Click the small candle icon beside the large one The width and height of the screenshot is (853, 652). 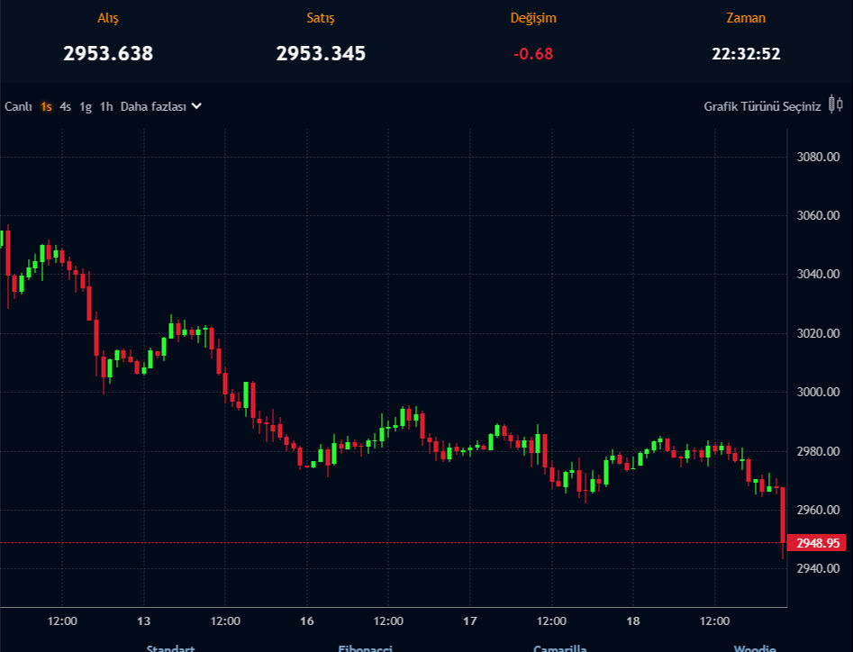click(x=841, y=105)
